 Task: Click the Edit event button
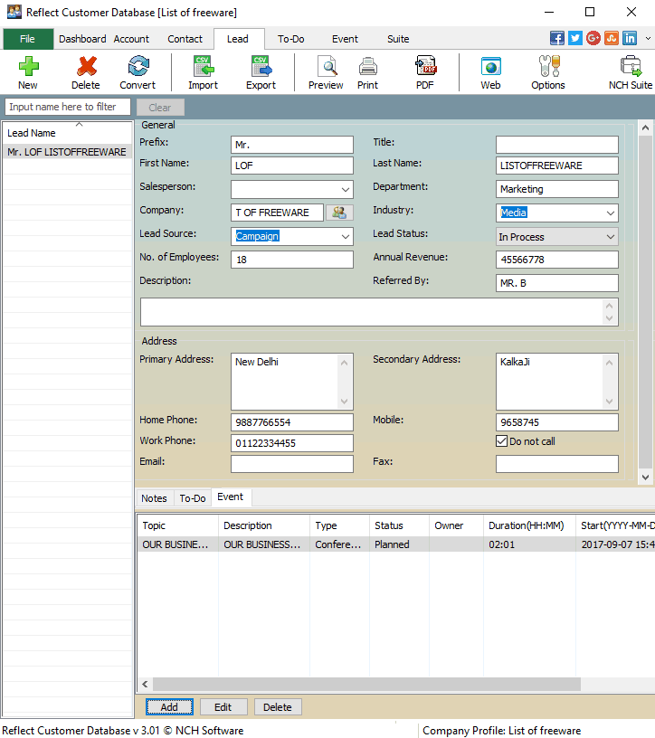pyautogui.click(x=223, y=707)
